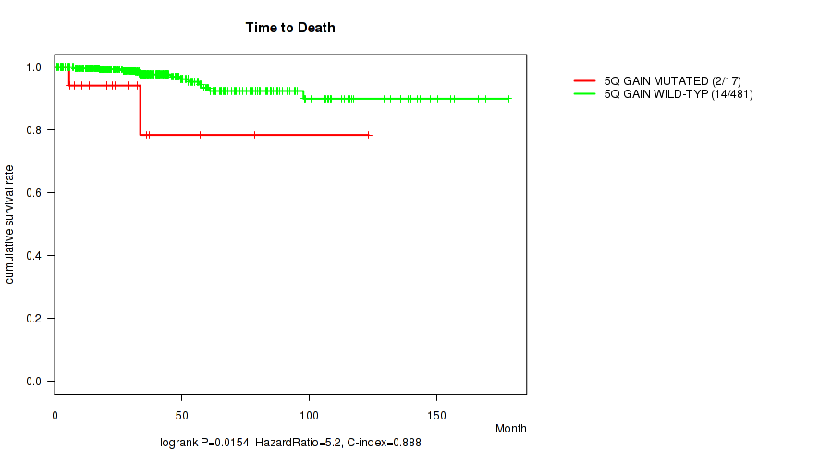
Task: Click the y-axis tick label 0.2
Action: tap(33, 318)
